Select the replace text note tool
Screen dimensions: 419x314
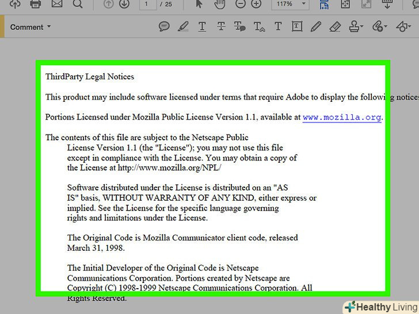point(239,26)
